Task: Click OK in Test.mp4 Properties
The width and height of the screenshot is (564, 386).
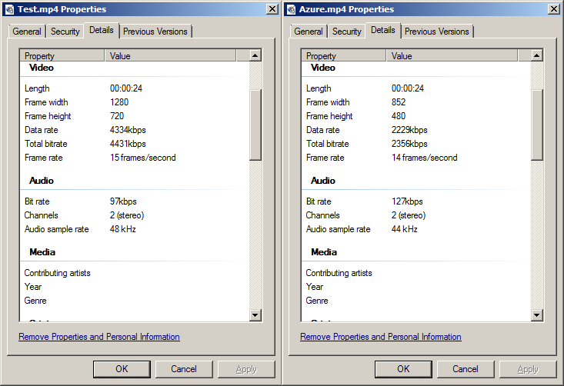Action: click(x=122, y=369)
